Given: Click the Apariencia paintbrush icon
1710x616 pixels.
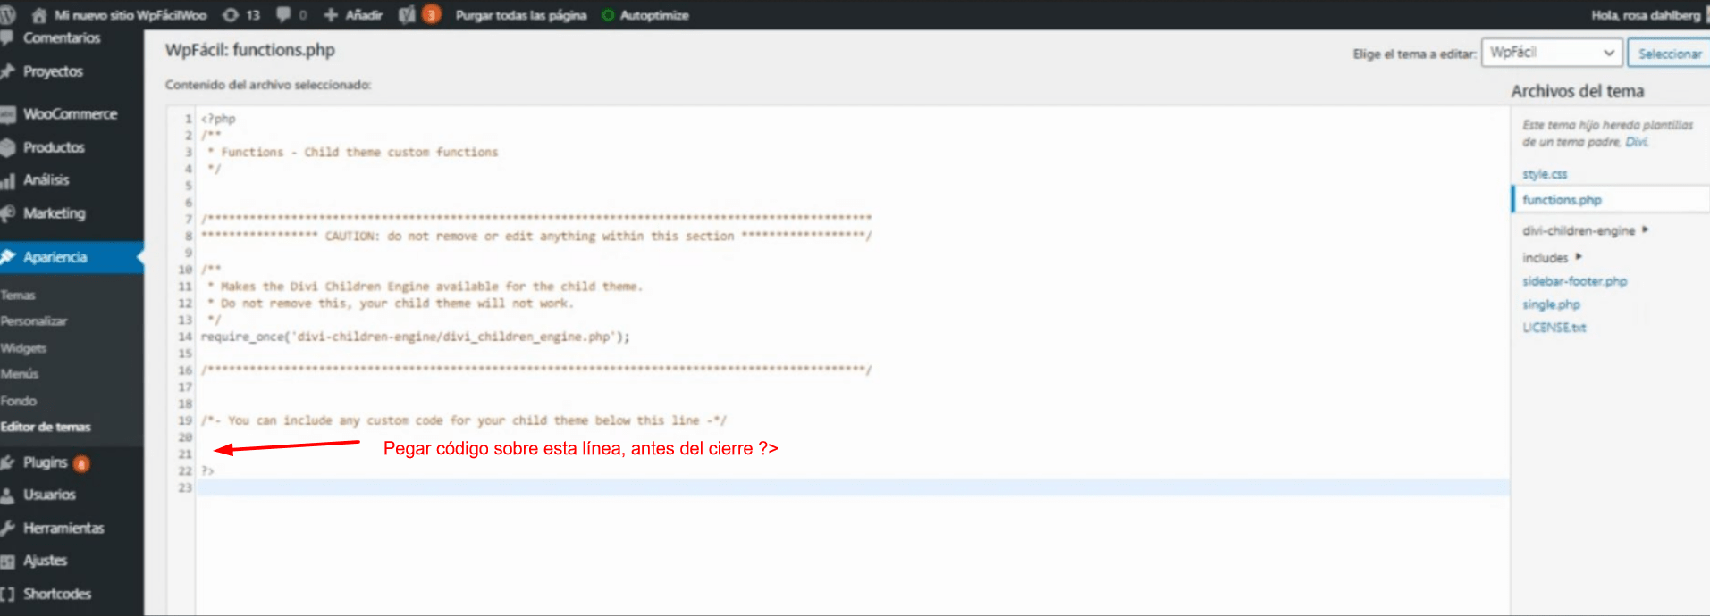Looking at the screenshot, I should (8, 257).
